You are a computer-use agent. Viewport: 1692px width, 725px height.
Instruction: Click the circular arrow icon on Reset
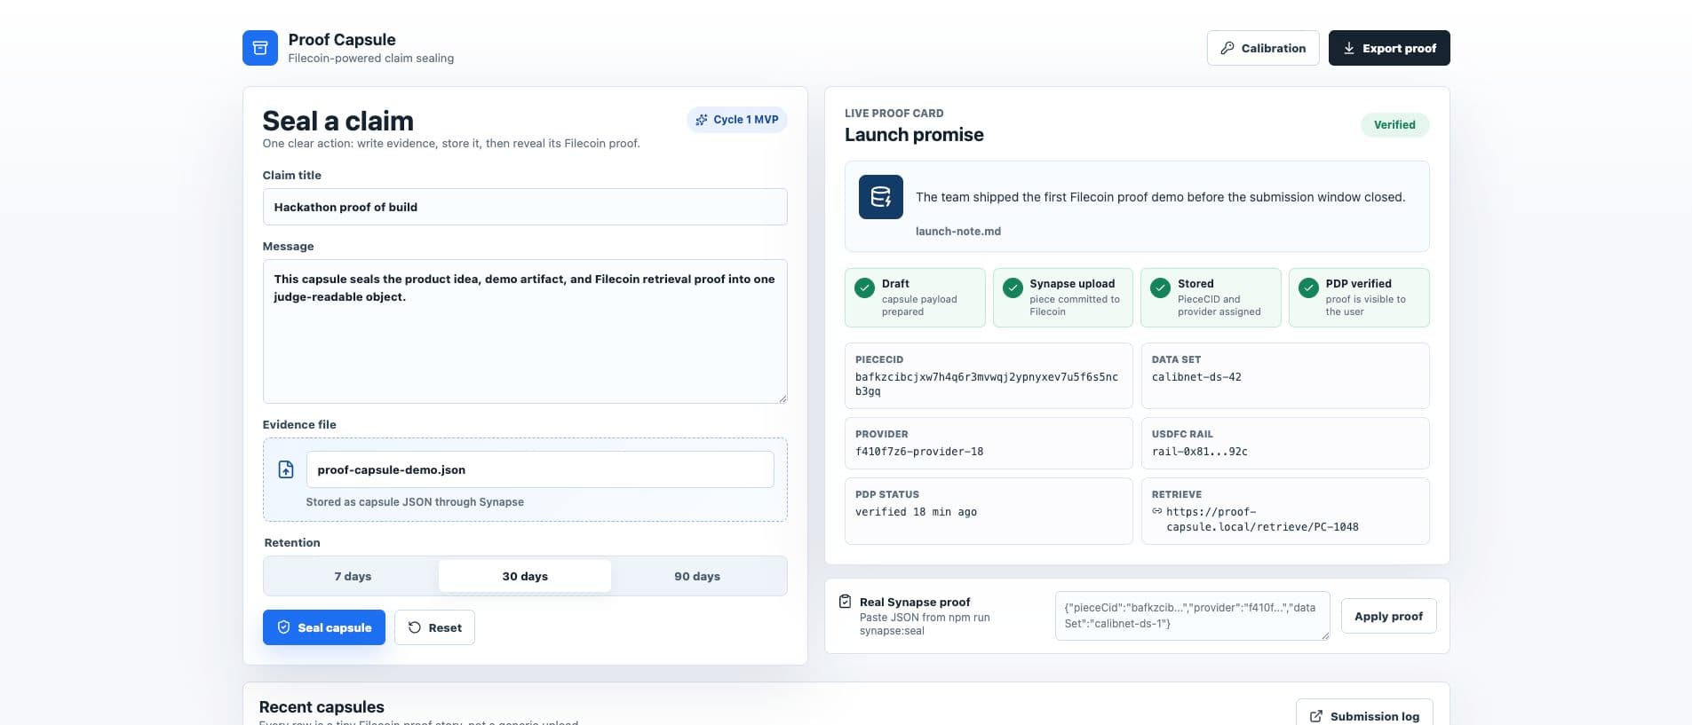click(x=414, y=627)
